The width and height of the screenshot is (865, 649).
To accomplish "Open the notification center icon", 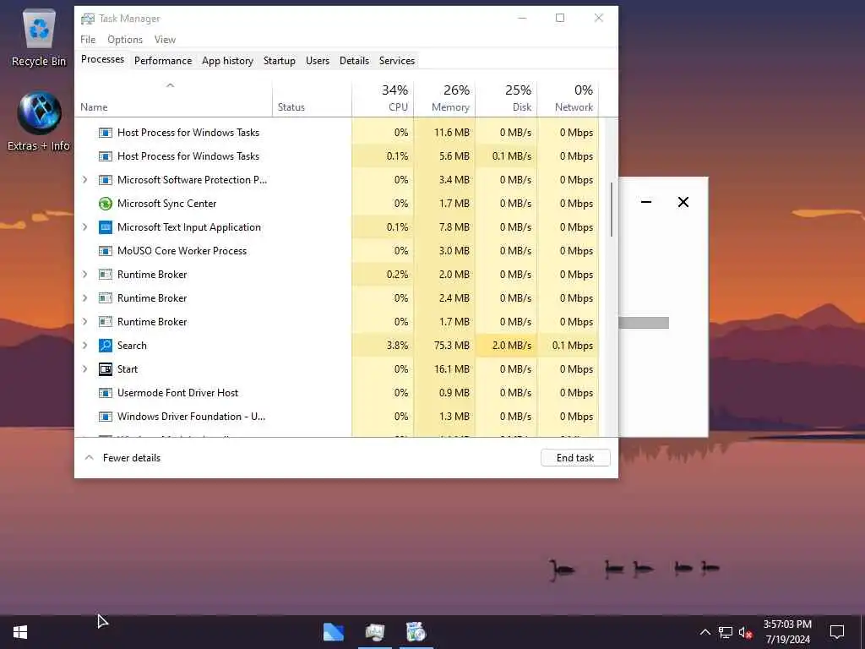I will pyautogui.click(x=837, y=632).
